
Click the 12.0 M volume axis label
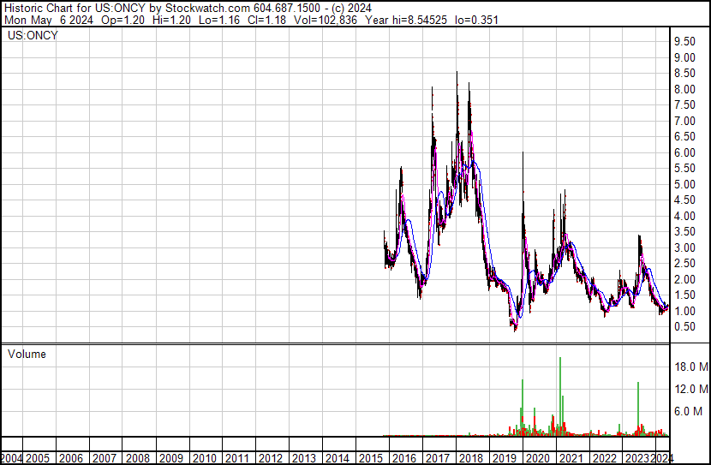click(x=689, y=389)
